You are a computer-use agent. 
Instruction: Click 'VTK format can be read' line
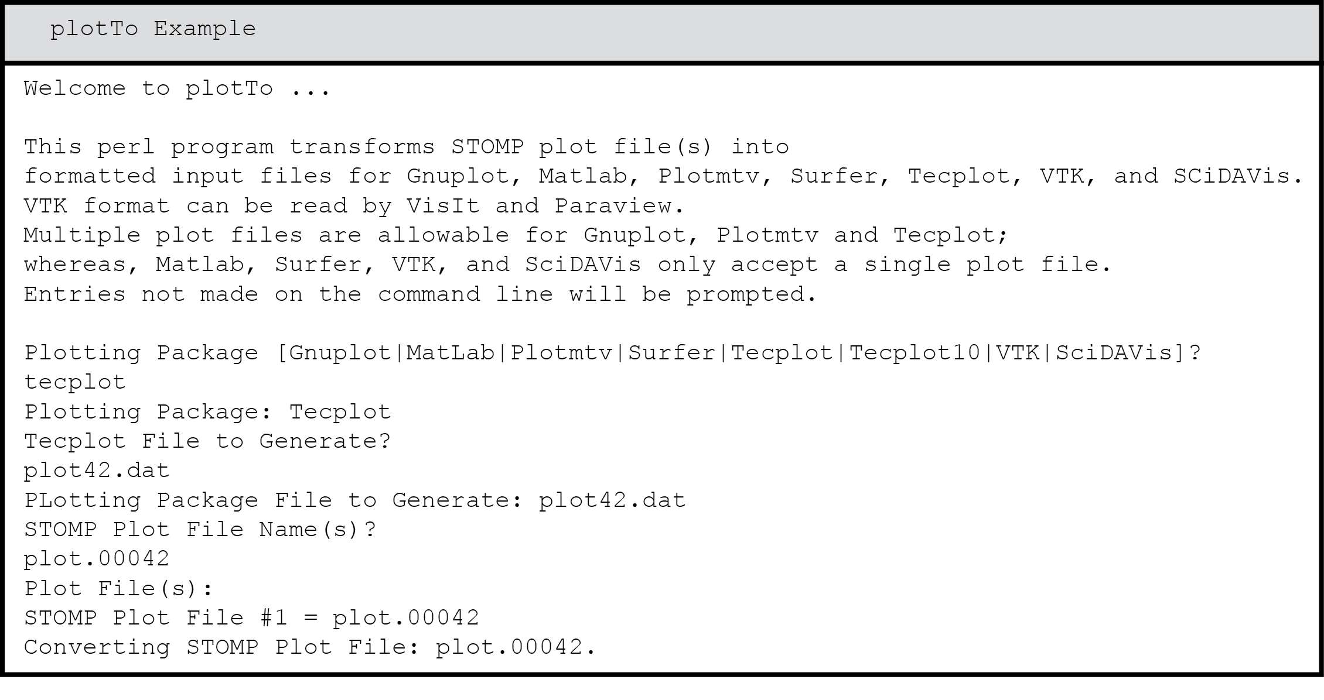coord(354,206)
